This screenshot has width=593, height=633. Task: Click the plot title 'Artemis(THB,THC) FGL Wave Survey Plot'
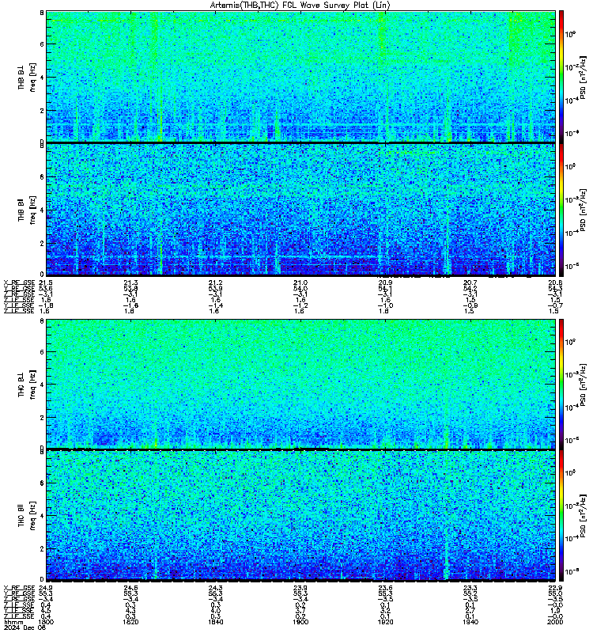coord(300,6)
